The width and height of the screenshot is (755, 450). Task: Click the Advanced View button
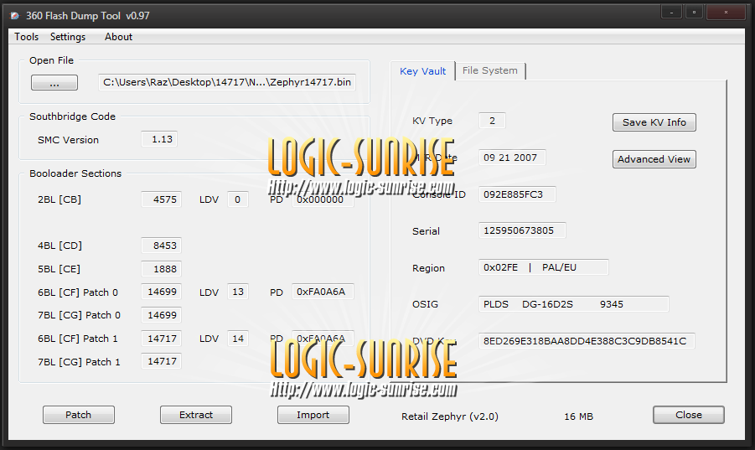click(654, 159)
